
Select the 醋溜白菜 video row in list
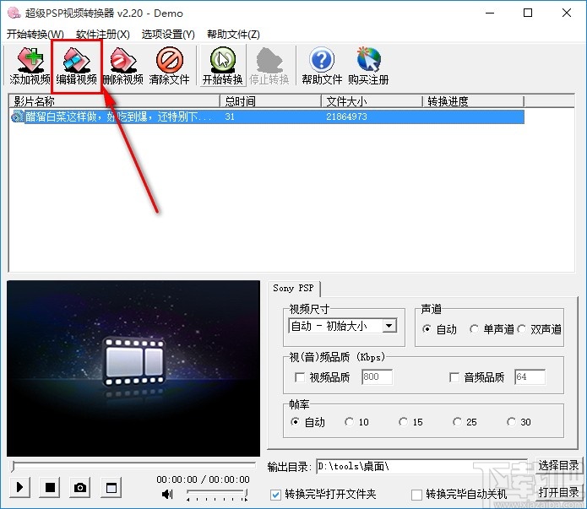(x=267, y=116)
